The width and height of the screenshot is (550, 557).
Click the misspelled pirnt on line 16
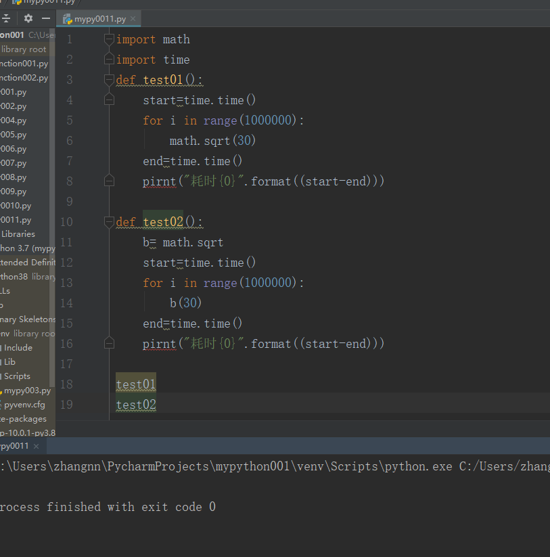(x=159, y=344)
